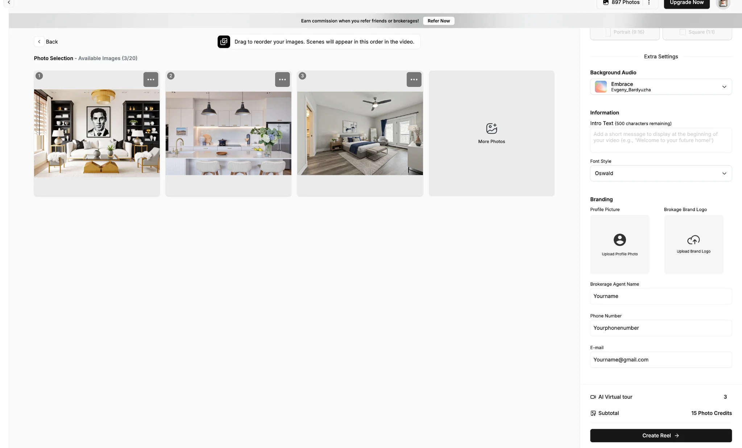The height and width of the screenshot is (448, 742).
Task: Collapse sidebar with top-left chevron
Action: pyautogui.click(x=9, y=3)
